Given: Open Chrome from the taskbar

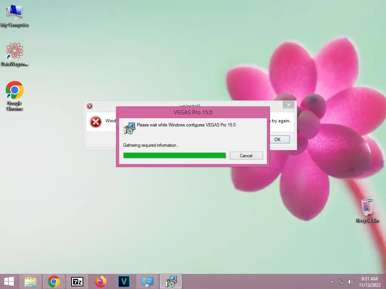Looking at the screenshot, I should click(x=54, y=281).
